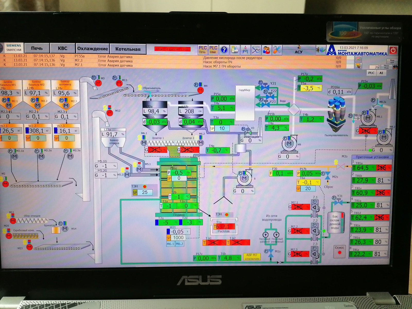Select the PT55a alarm row
This screenshot has height=309, width=412.
pos(80,56)
